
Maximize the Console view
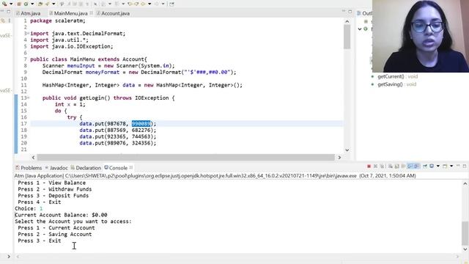point(465,166)
